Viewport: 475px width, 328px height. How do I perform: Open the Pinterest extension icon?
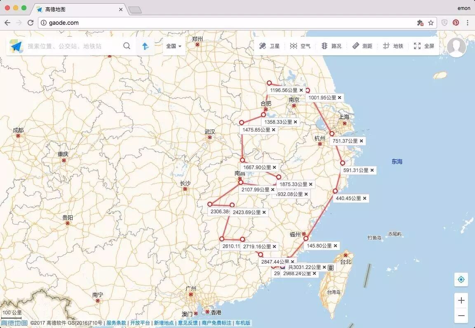click(x=456, y=23)
